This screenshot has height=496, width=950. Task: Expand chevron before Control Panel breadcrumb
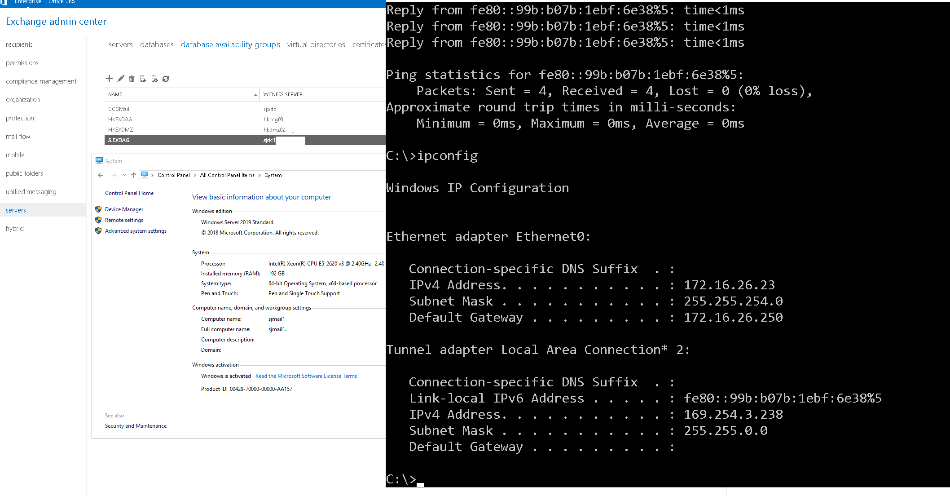tap(153, 175)
